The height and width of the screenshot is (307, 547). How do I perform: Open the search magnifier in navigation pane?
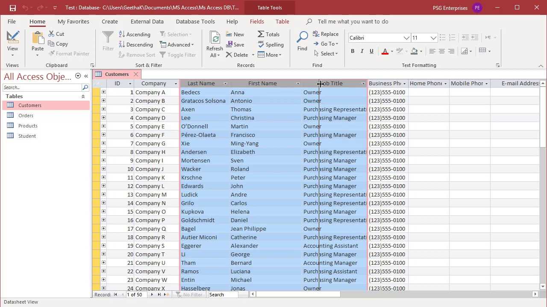85,87
